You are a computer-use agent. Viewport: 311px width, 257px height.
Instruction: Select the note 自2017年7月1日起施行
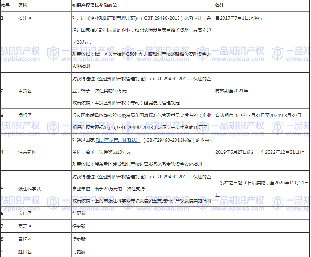coord(239,18)
